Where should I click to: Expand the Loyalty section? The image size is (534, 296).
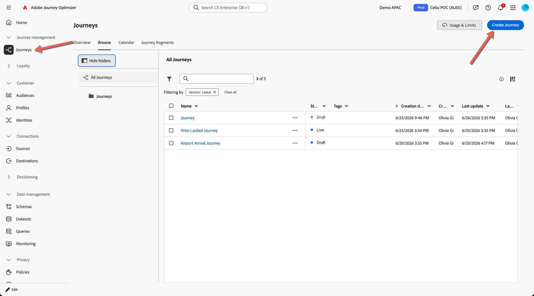(9, 66)
